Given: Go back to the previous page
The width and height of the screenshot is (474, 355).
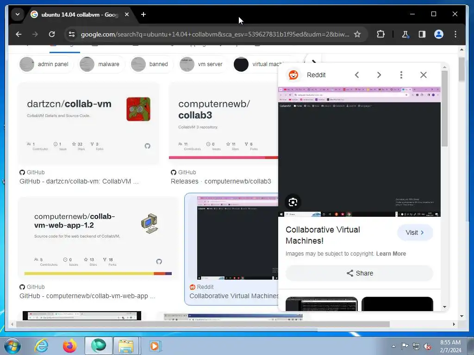Looking at the screenshot, I should (x=19, y=34).
